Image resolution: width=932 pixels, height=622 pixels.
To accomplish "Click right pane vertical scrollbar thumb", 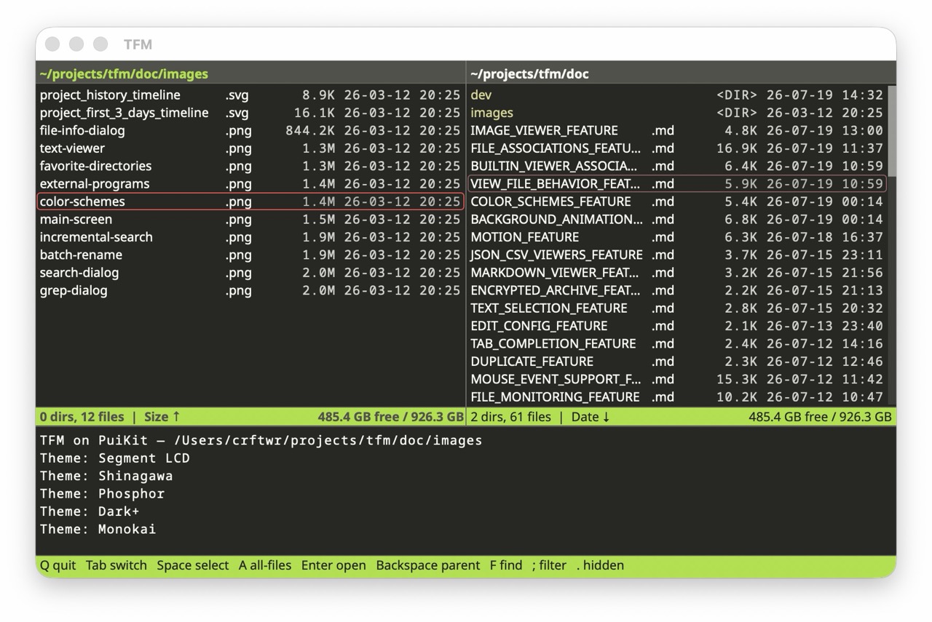I will tap(892, 131).
